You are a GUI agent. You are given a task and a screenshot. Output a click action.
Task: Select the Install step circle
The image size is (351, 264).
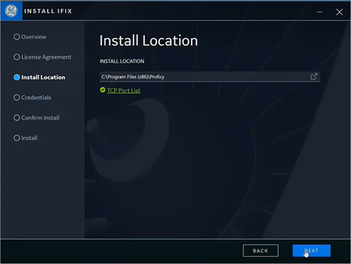coord(17,138)
